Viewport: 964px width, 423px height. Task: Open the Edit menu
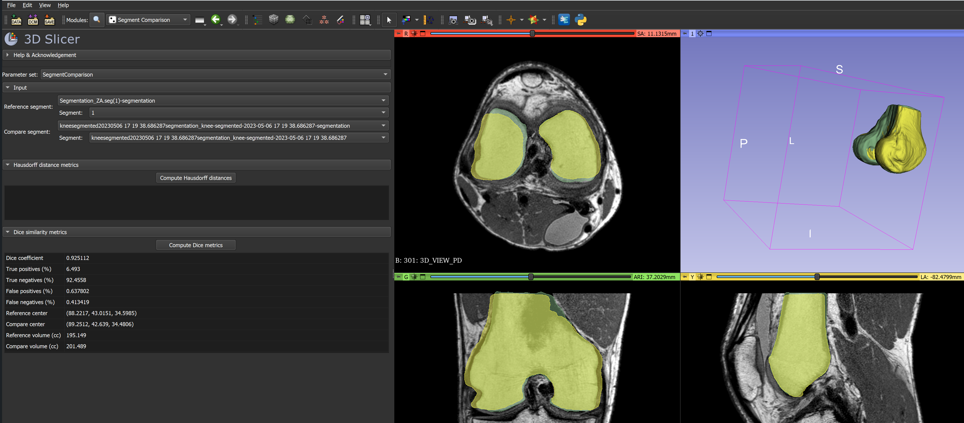(x=27, y=5)
